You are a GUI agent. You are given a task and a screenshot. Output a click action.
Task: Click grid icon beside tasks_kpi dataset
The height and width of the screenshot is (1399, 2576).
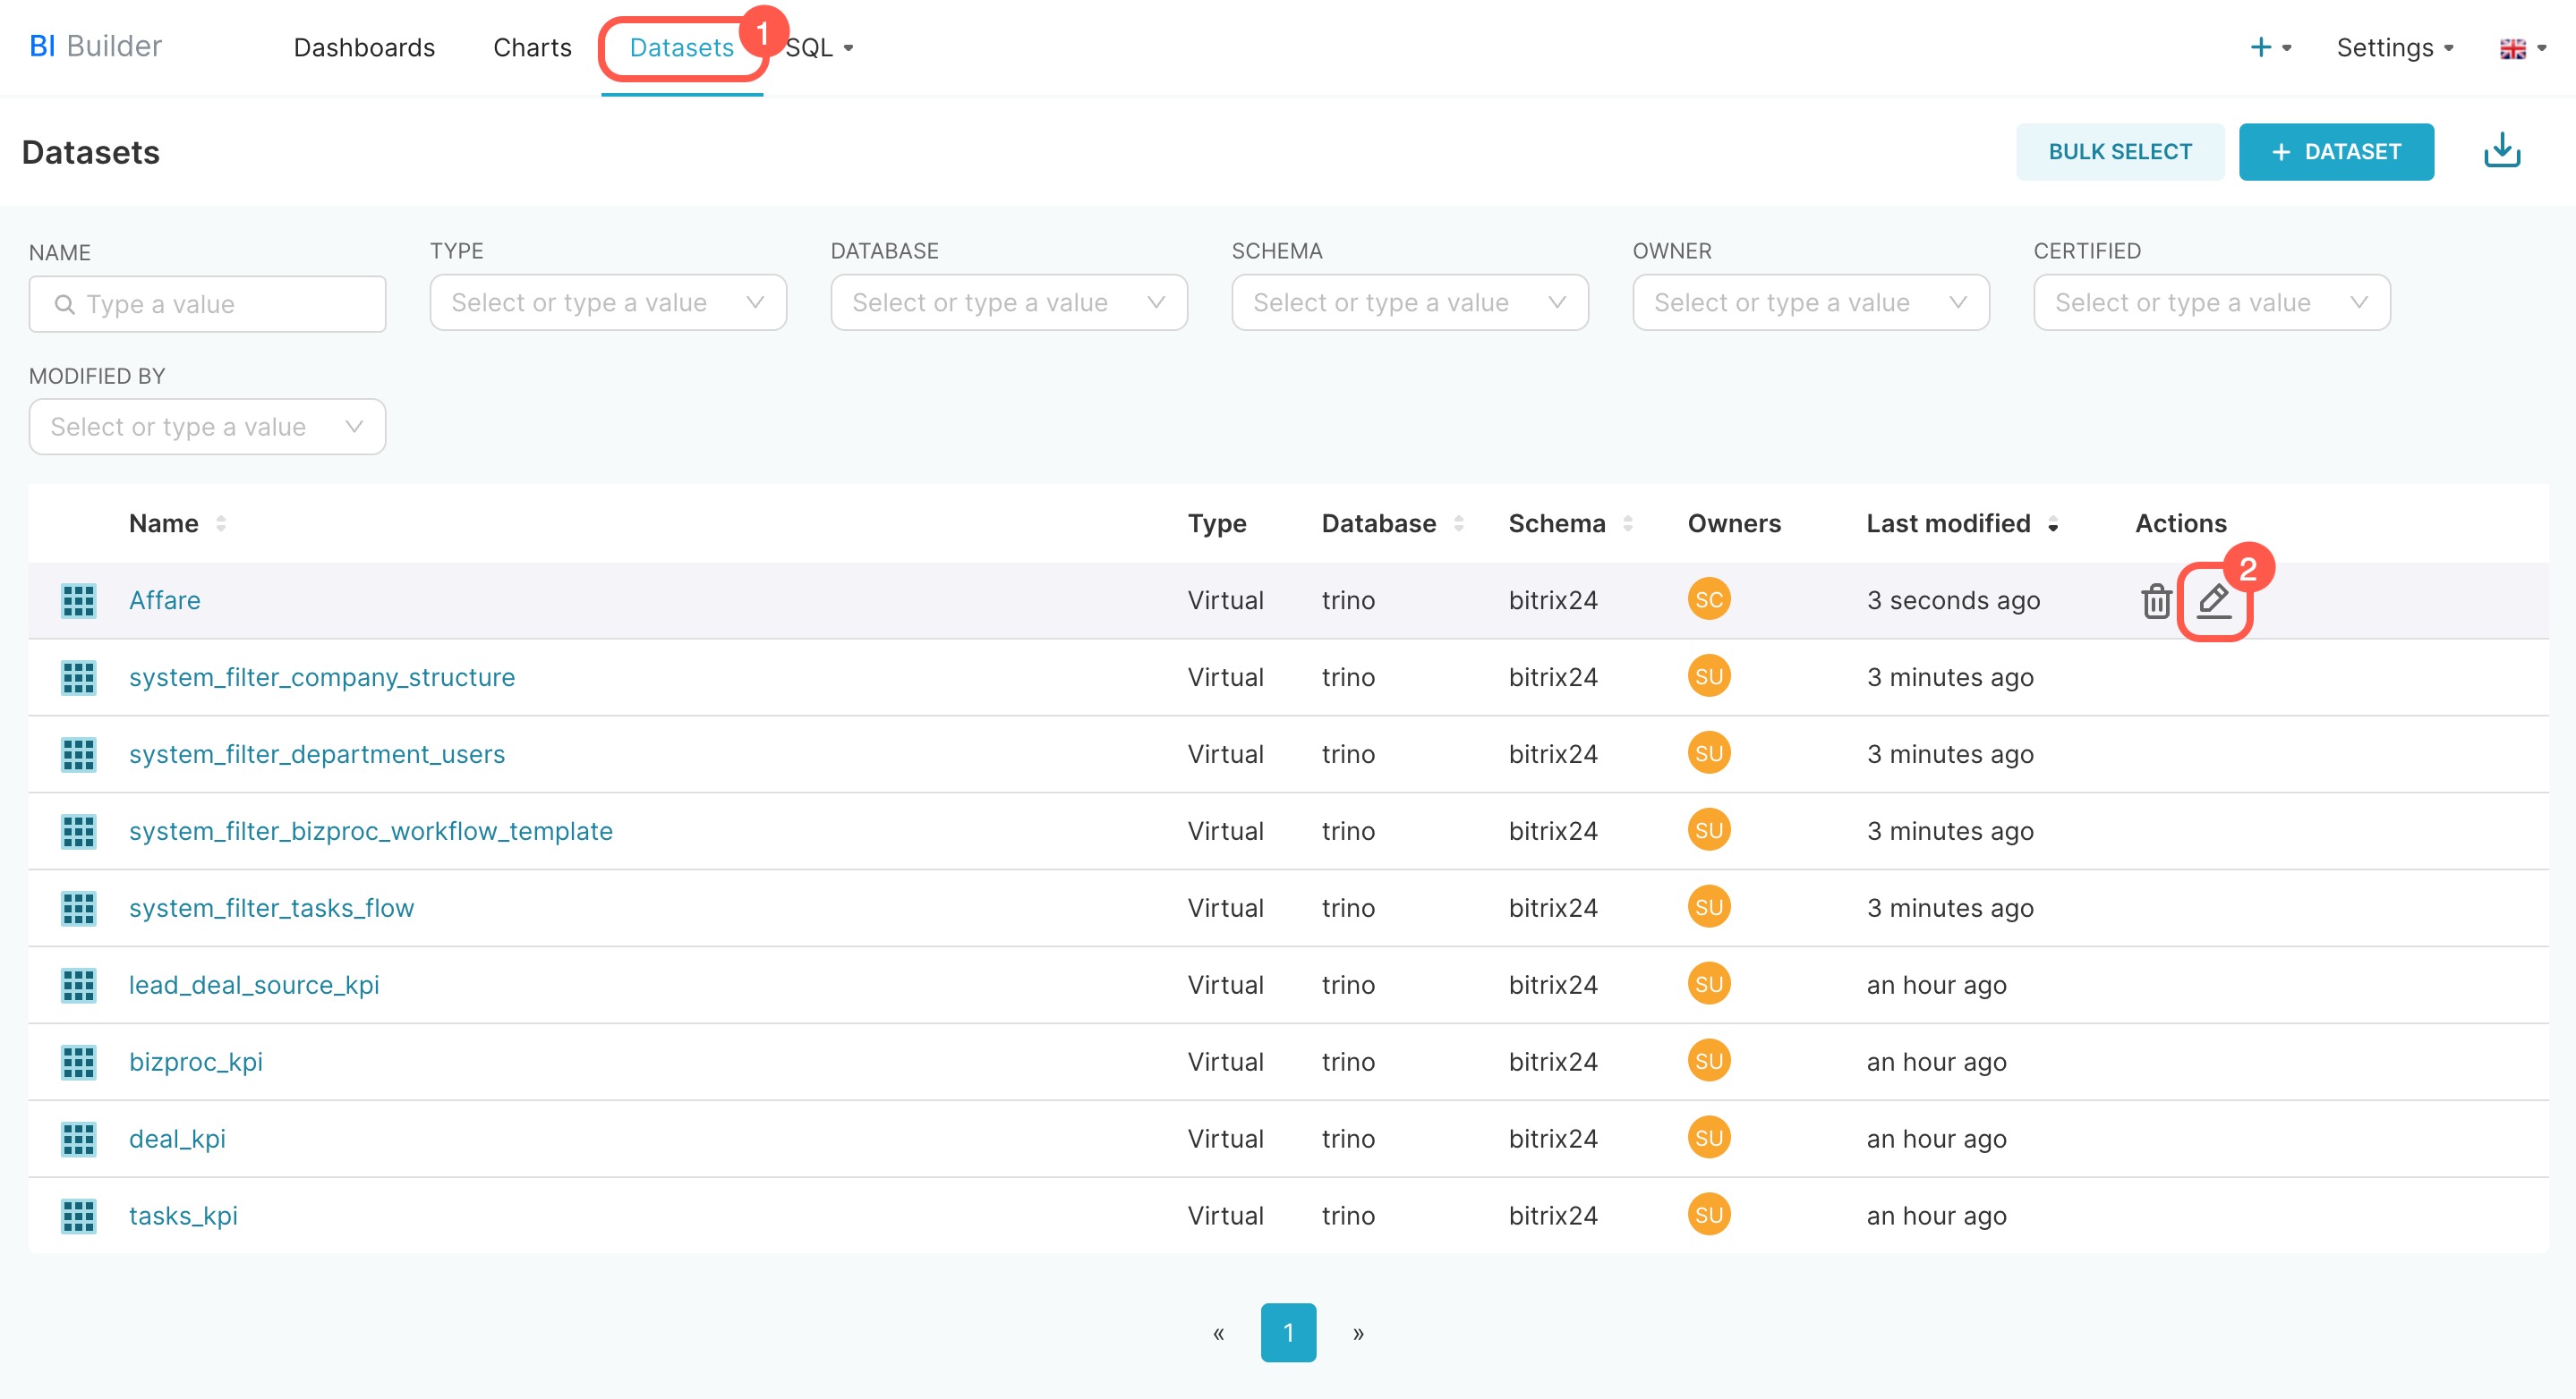click(x=78, y=1215)
